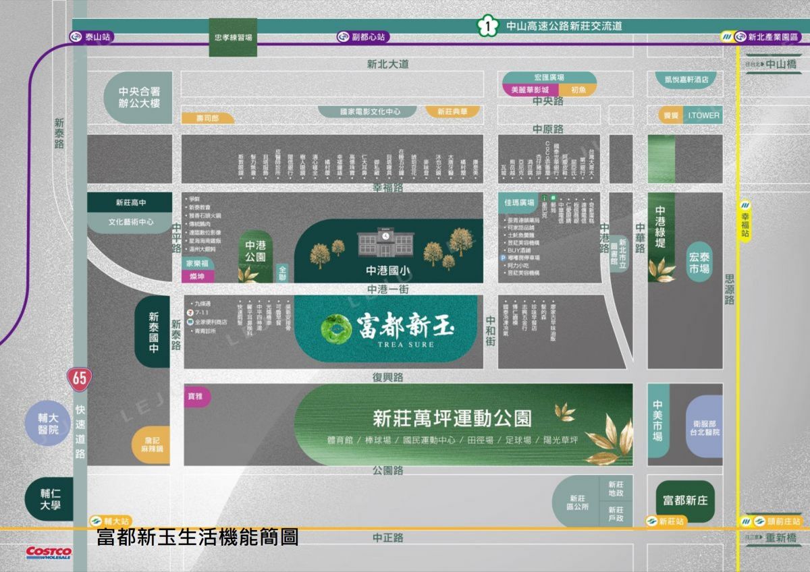Click the 輔大站 station icon
This screenshot has height=572, width=810.
[x=96, y=521]
